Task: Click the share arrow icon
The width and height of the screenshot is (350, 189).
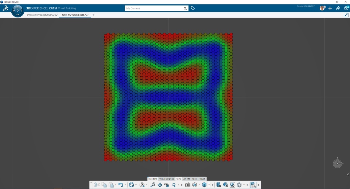Action: [338, 8]
